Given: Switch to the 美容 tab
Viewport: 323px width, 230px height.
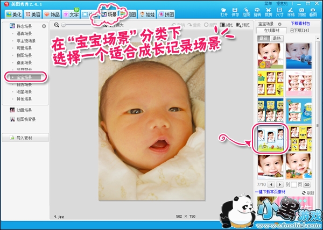Looking at the screenshot, I should (33, 15).
